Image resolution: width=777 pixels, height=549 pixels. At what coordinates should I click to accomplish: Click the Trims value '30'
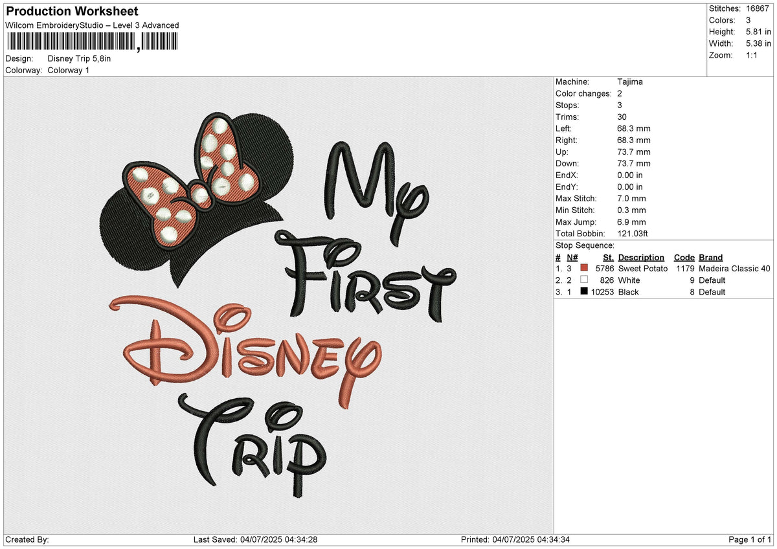[x=622, y=117]
